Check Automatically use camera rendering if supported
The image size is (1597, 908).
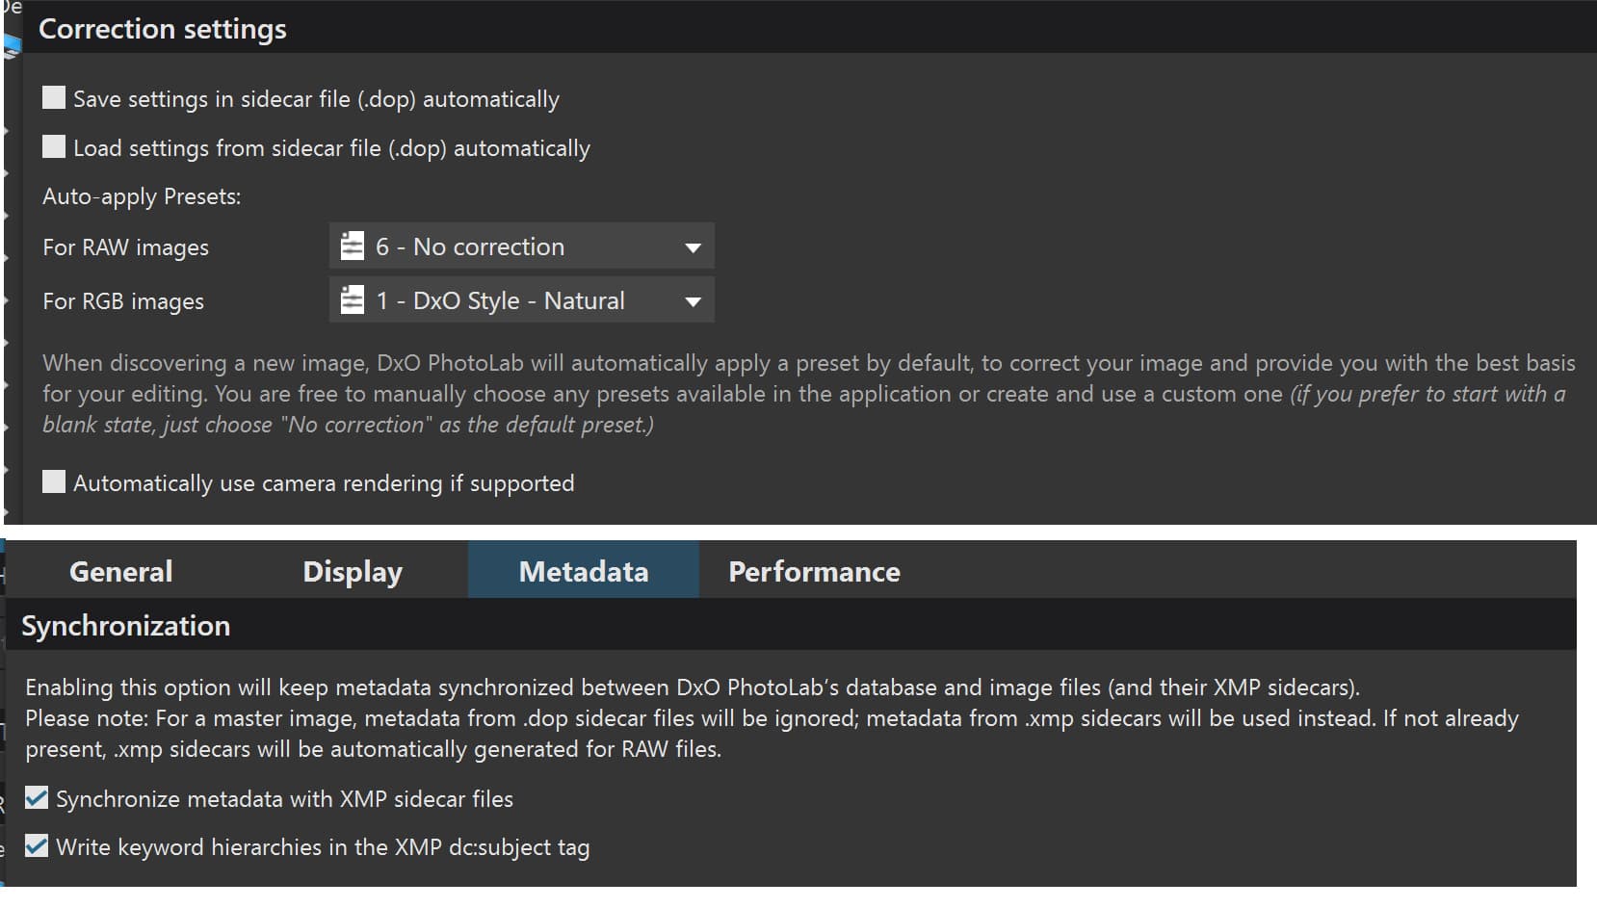point(54,482)
